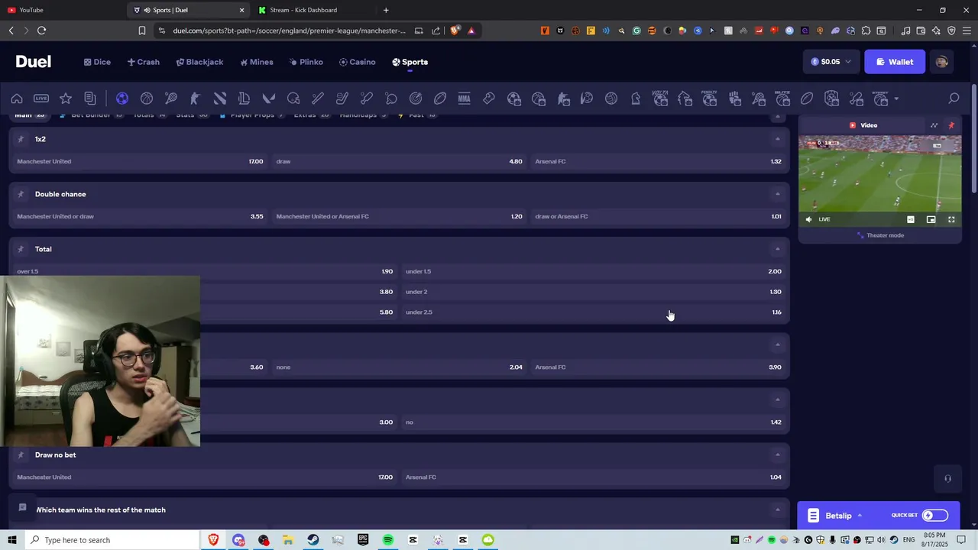This screenshot has height=550, width=978.
Task: Open the Plinko game tab
Action: [306, 62]
